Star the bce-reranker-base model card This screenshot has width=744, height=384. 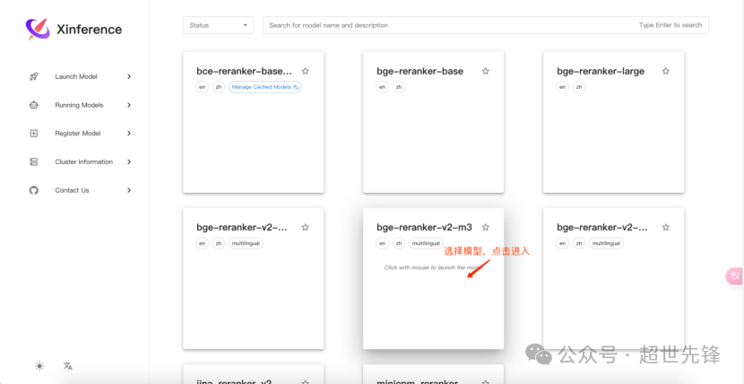click(305, 71)
